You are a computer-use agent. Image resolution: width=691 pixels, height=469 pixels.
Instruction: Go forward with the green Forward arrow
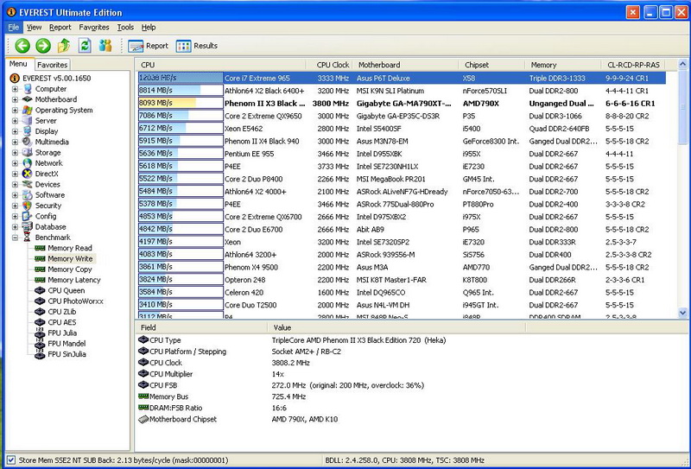tap(43, 46)
